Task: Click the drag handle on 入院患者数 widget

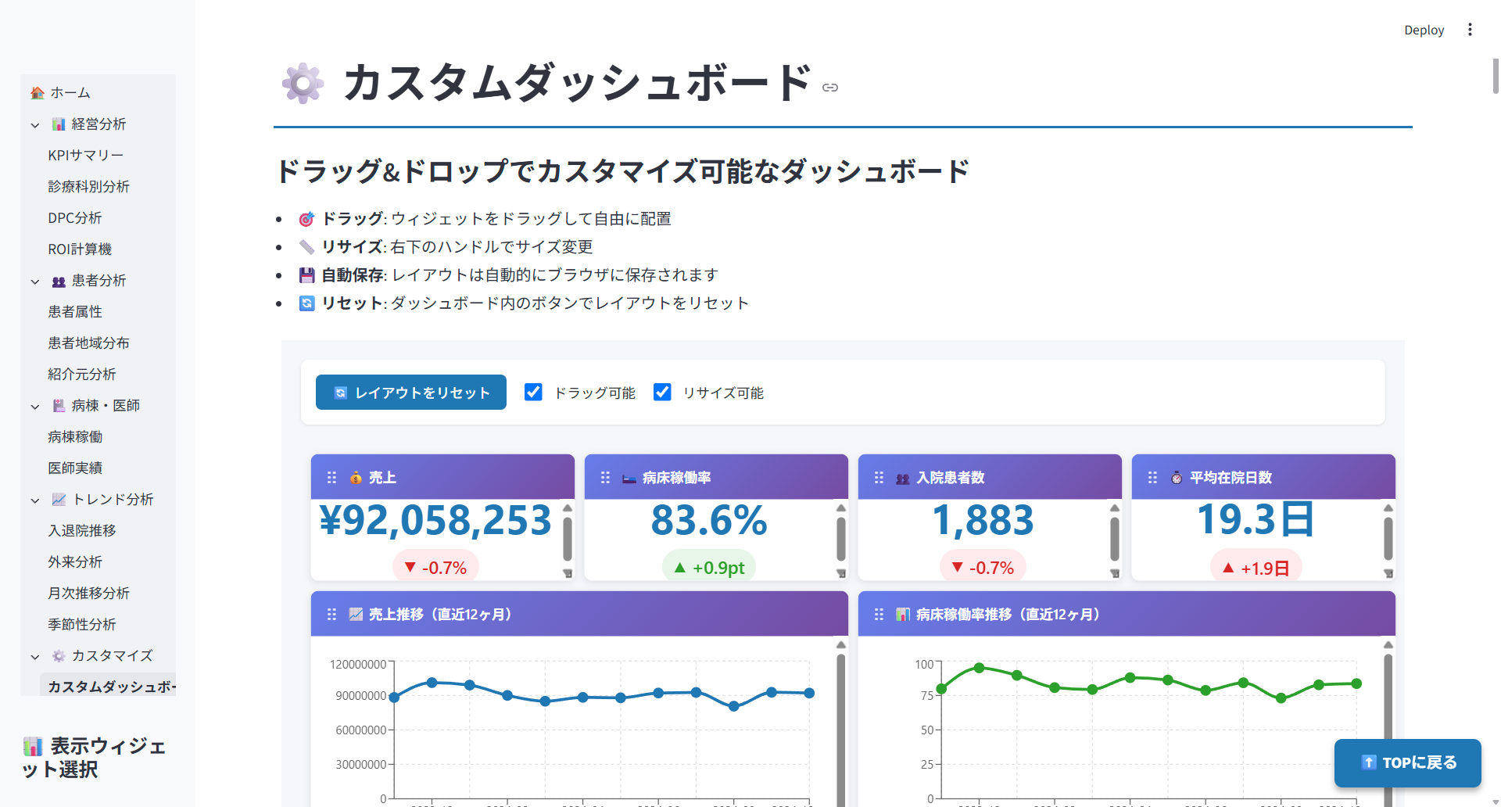Action: tap(879, 478)
